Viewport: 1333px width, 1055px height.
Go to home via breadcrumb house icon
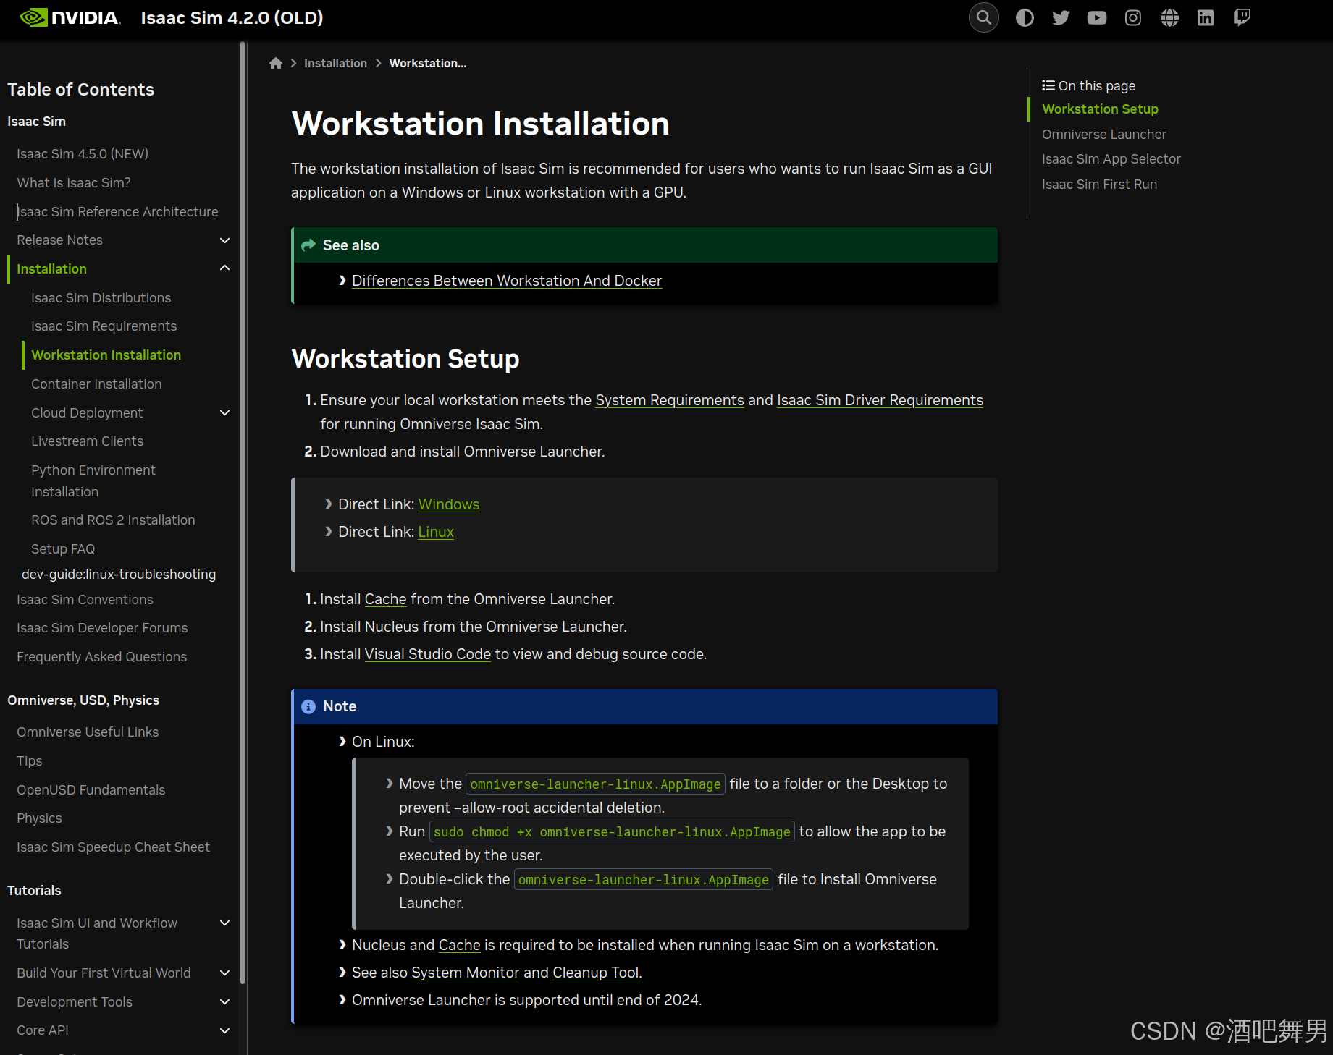click(275, 63)
